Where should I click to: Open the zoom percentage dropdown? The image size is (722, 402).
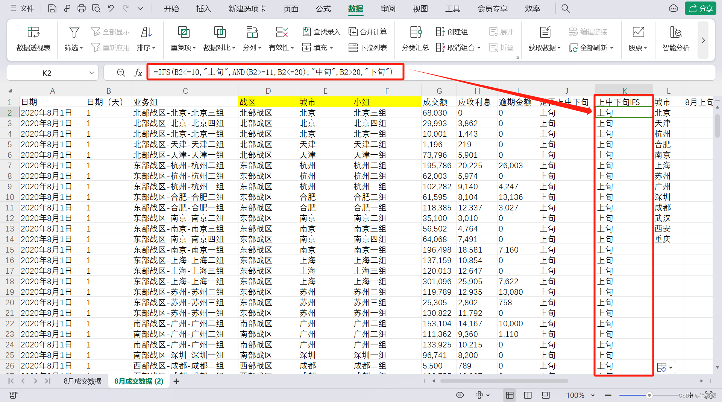(593, 395)
